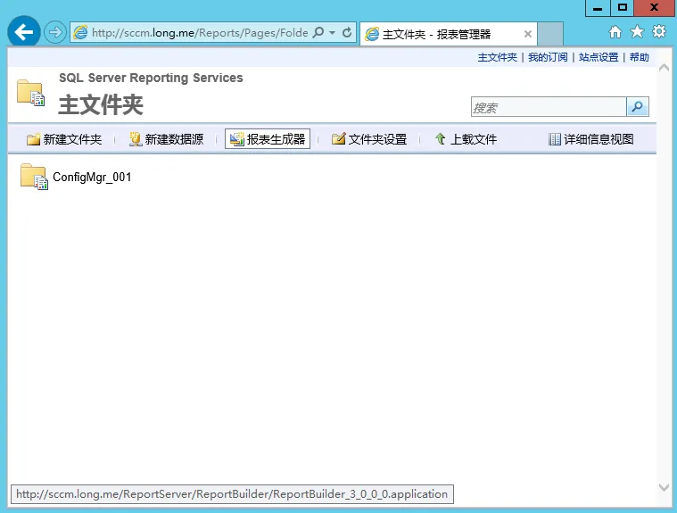The height and width of the screenshot is (513, 677).
Task: Close the 主文件夹 - 报表管理器 tab
Action: (528, 34)
